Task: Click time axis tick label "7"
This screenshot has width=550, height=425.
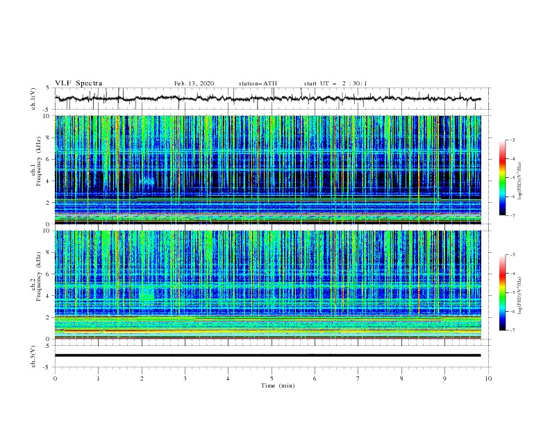Action: pos(358,378)
